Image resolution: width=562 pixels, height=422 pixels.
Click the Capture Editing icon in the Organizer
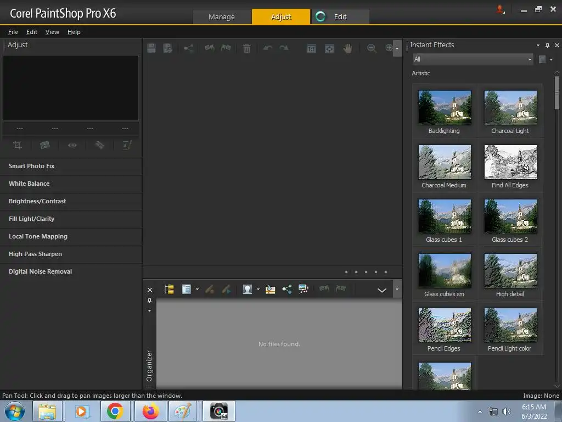point(210,289)
